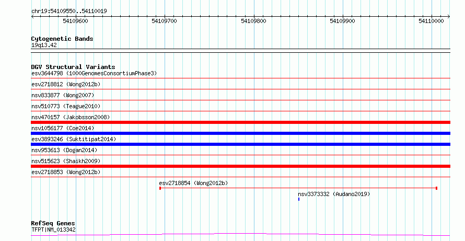Click ruler position 54109700
Image resolution: width=465 pixels, height=241 pixels.
[164, 21]
